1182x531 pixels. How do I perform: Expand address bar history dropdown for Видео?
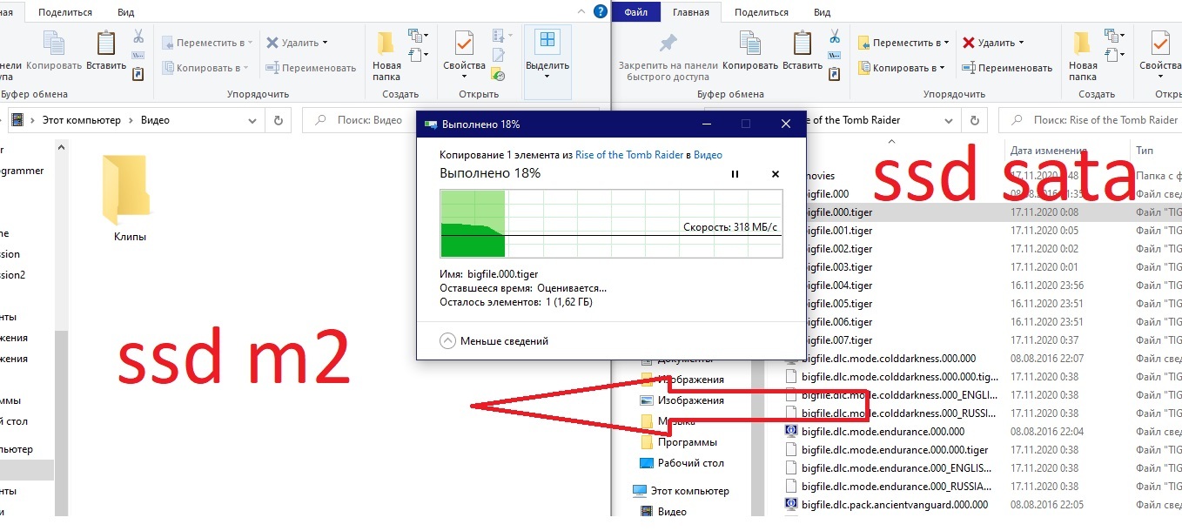[252, 120]
